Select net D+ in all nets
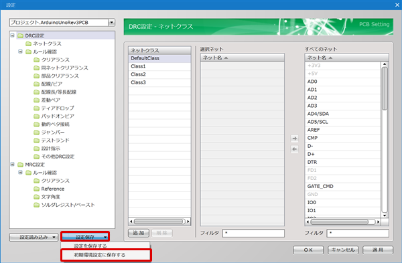402x263 pixels. 343,154
